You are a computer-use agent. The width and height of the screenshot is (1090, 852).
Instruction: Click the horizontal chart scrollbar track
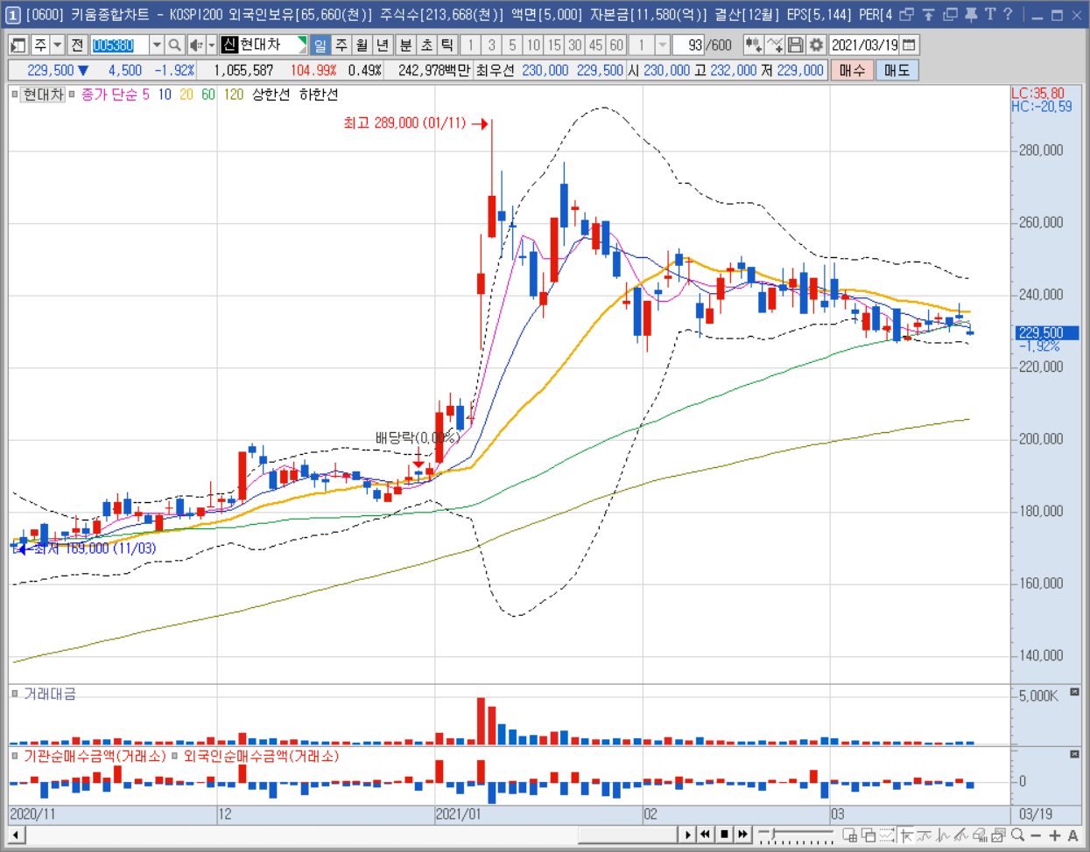point(350,835)
